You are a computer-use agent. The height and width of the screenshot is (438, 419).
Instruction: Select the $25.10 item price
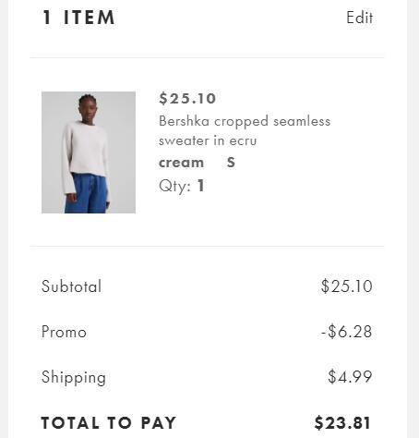pos(187,99)
